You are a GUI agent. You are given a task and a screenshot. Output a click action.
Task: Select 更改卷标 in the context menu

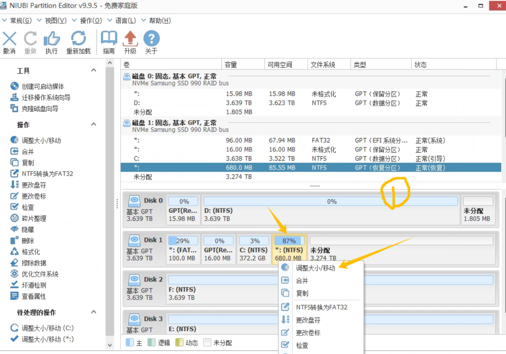click(321, 333)
